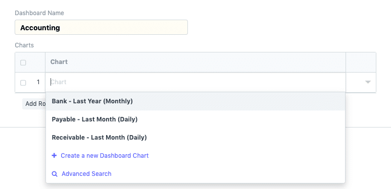This screenshot has height=189, width=391.
Task: Click the row number 1 cell
Action: coord(38,82)
